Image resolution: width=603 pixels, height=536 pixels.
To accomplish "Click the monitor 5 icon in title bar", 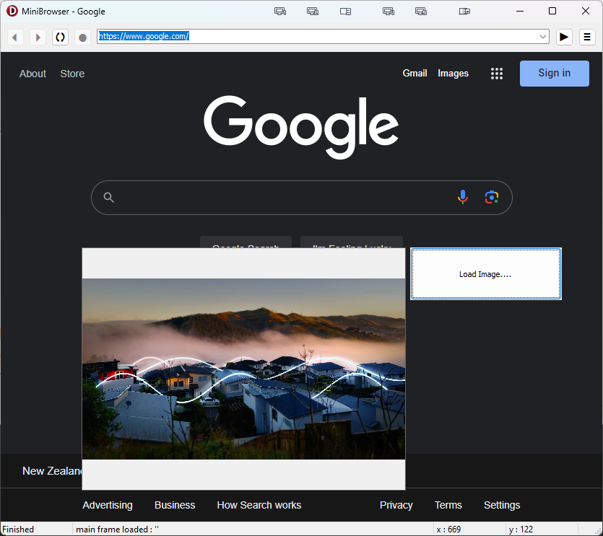I will [x=421, y=11].
